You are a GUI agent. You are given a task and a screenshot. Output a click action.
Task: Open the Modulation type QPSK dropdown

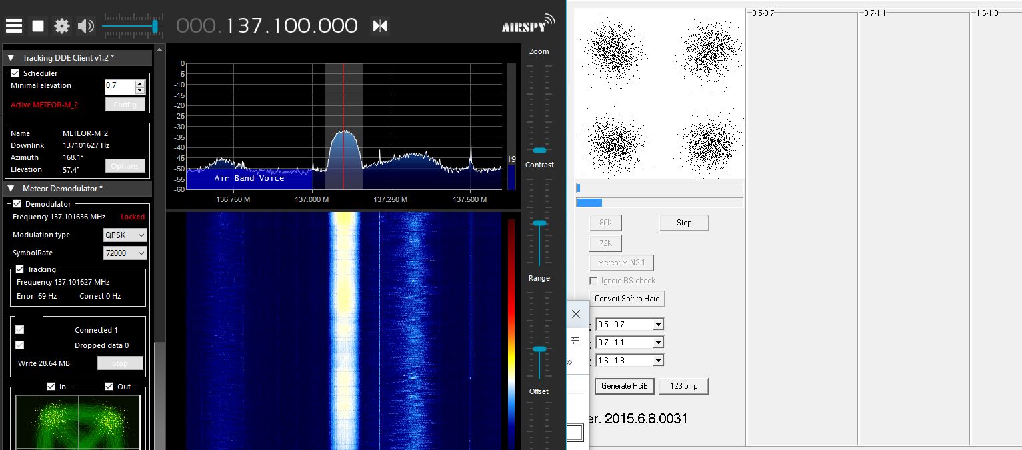pos(125,235)
